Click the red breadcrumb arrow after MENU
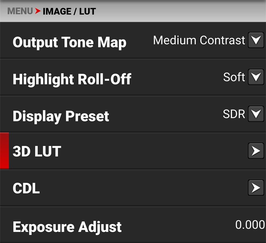266x243 pixels. pyautogui.click(x=38, y=11)
